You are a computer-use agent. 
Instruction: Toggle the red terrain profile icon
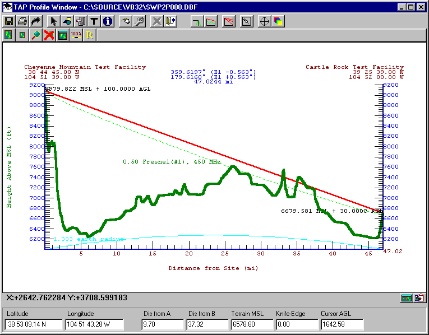(211, 21)
